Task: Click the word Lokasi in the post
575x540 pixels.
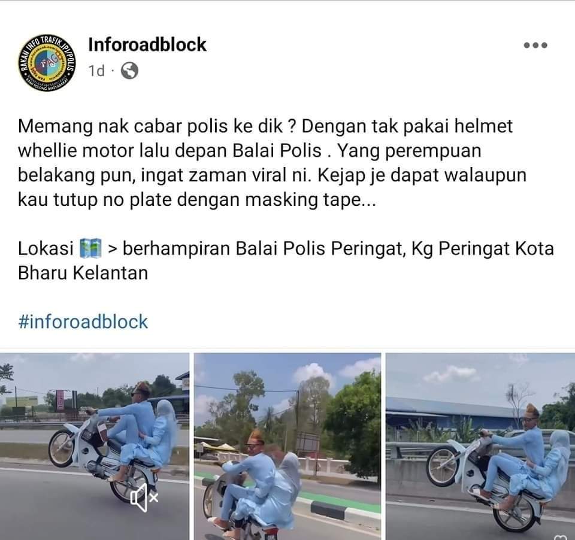Action: tap(46, 248)
